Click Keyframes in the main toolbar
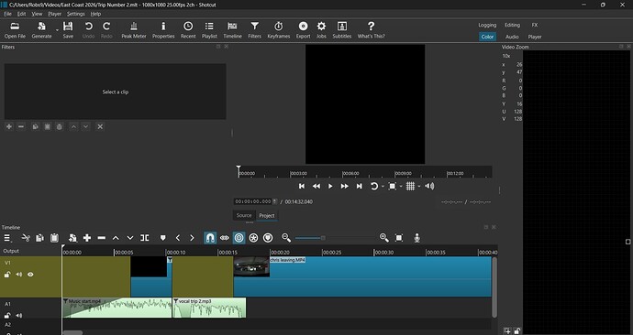 pos(279,30)
